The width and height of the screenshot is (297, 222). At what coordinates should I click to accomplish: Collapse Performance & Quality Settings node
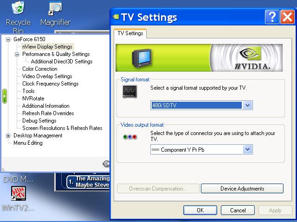(17, 55)
